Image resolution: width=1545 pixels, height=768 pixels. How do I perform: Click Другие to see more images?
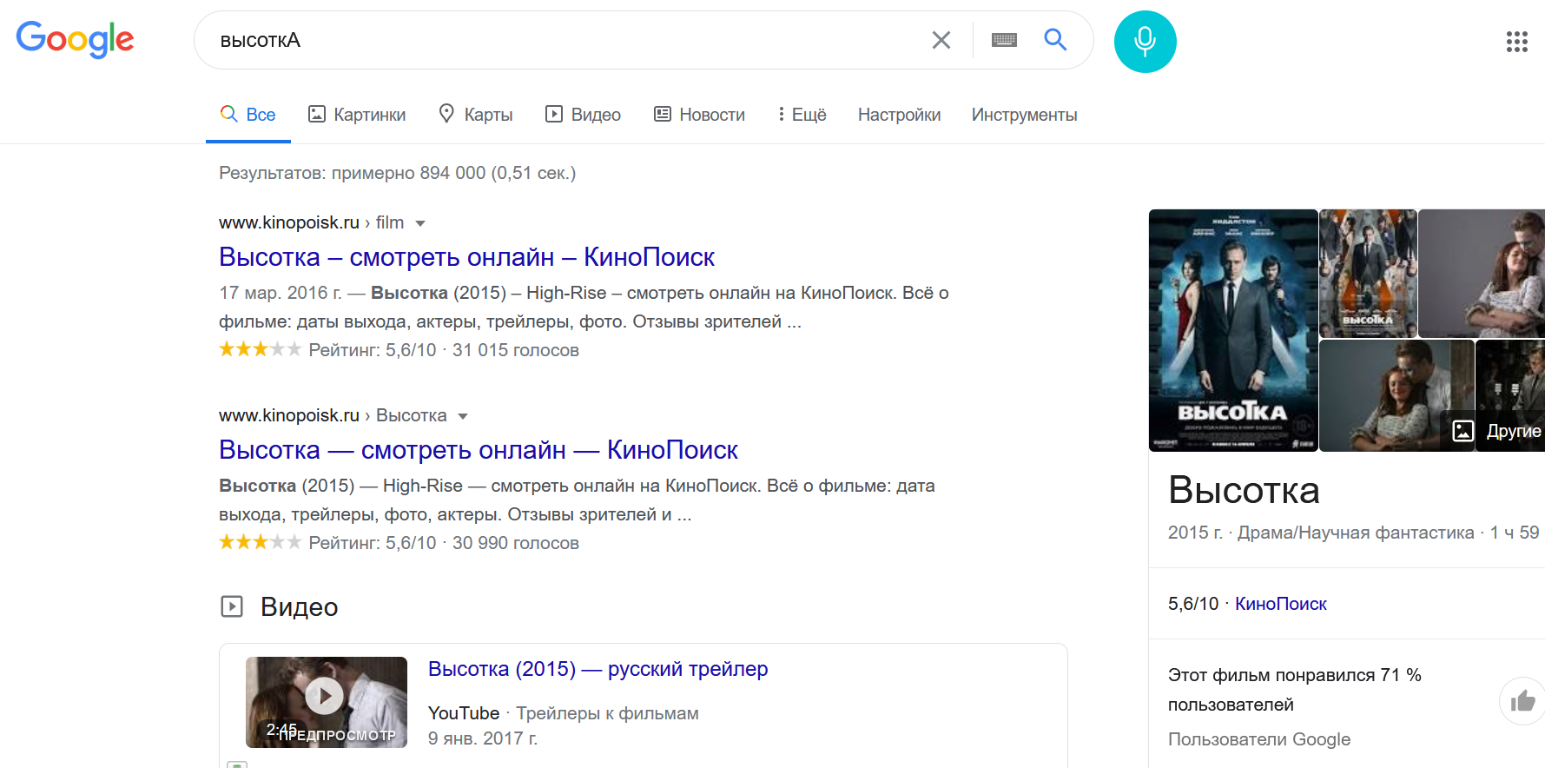click(x=1498, y=431)
